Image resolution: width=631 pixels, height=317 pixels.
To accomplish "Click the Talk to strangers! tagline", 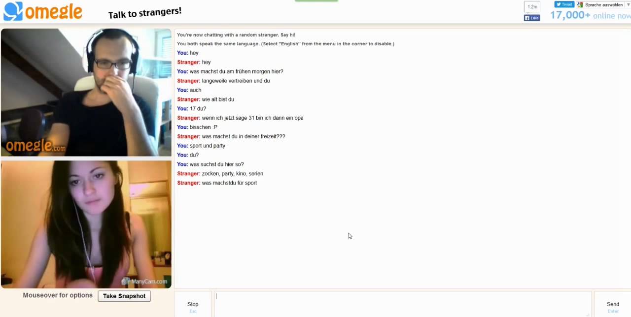I will (x=145, y=12).
